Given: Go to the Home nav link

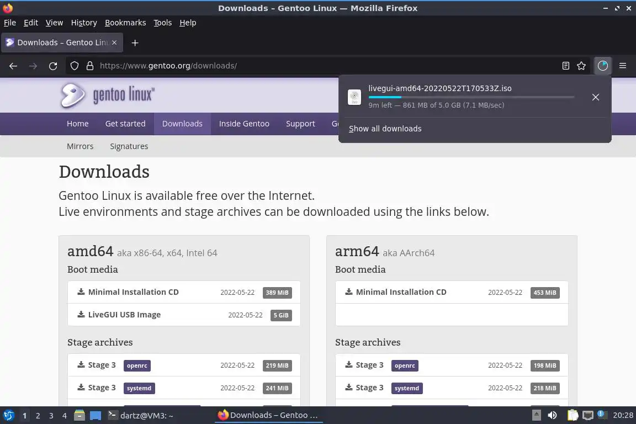Looking at the screenshot, I should [x=77, y=124].
